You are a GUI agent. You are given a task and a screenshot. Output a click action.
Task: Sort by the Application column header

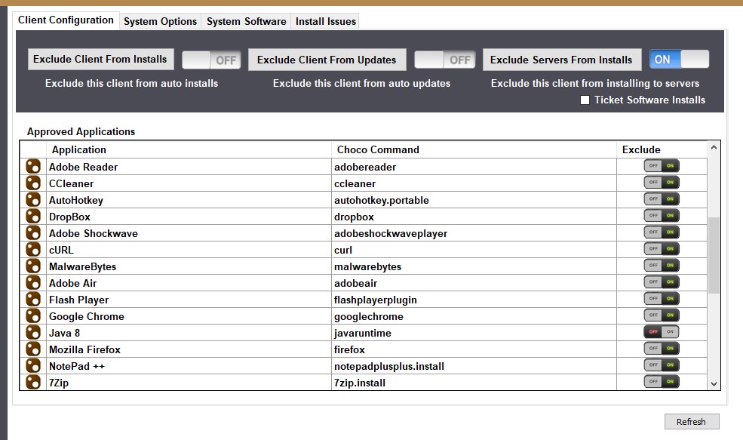pyautogui.click(x=189, y=150)
